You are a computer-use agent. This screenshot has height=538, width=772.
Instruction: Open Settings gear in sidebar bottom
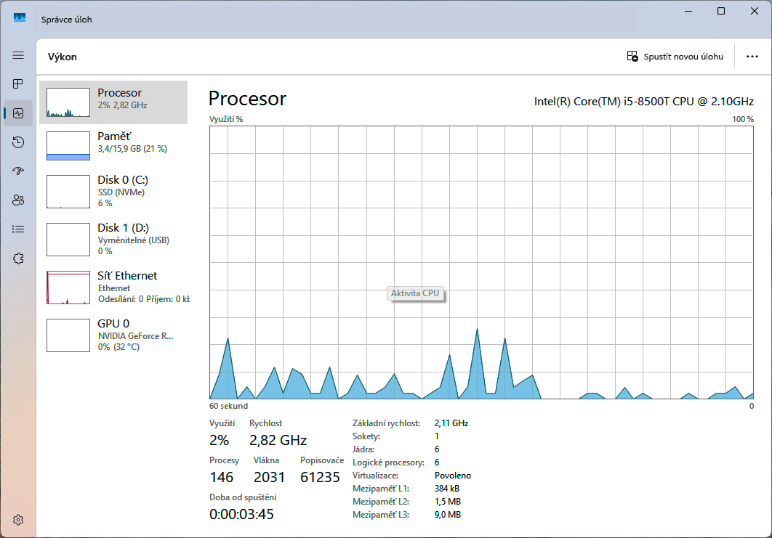(18, 520)
